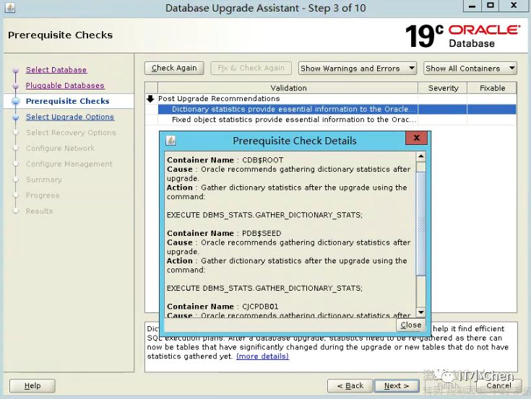Collapse Post Upgrade Recommendations arrow
The image size is (531, 399).
coord(150,99)
